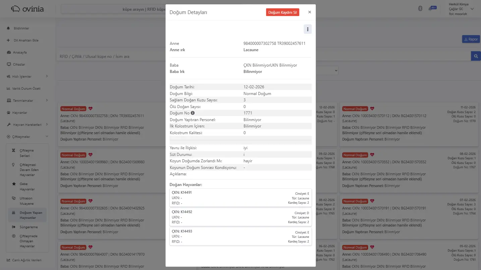Viewport: 481px width, 270px height.
Task: Open born animal card K14492
Action: click(x=240, y=217)
